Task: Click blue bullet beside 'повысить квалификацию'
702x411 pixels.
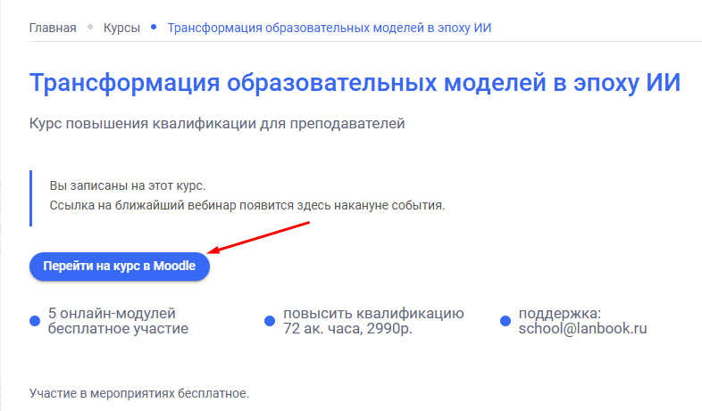Action: click(x=271, y=321)
